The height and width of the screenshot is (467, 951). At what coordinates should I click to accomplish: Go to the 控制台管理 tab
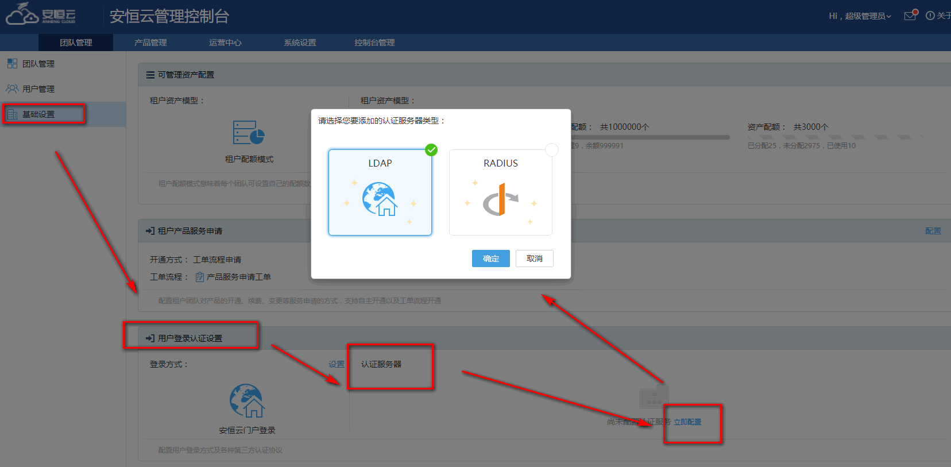[374, 43]
